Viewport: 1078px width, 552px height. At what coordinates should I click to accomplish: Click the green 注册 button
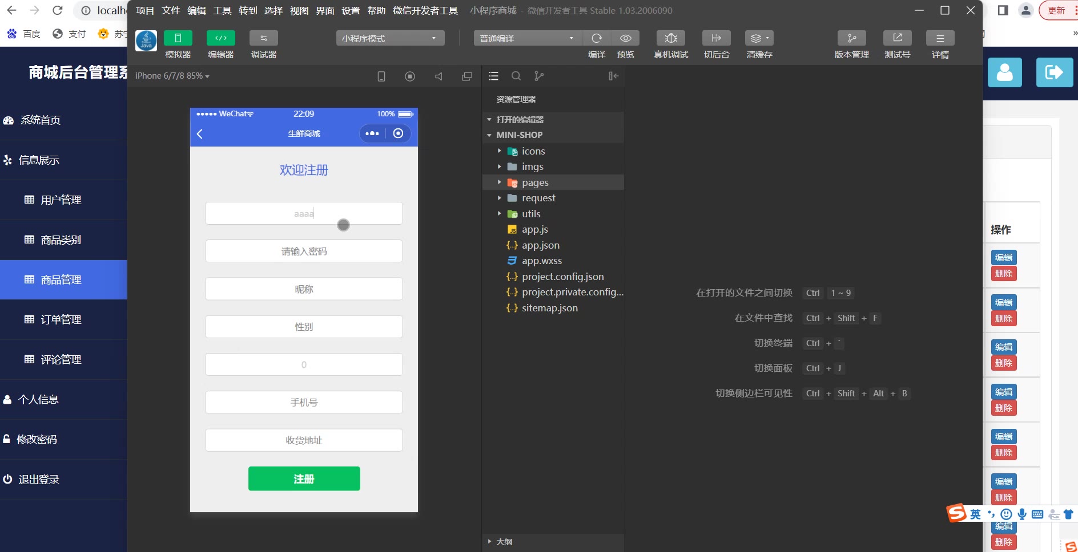coord(304,478)
